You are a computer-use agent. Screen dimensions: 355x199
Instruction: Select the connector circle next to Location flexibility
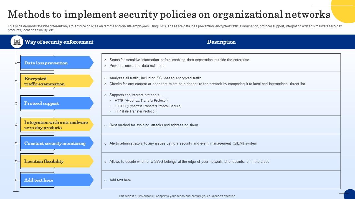16,161
